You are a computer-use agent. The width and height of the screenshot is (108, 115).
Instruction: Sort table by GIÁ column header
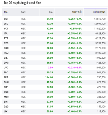[51, 12]
